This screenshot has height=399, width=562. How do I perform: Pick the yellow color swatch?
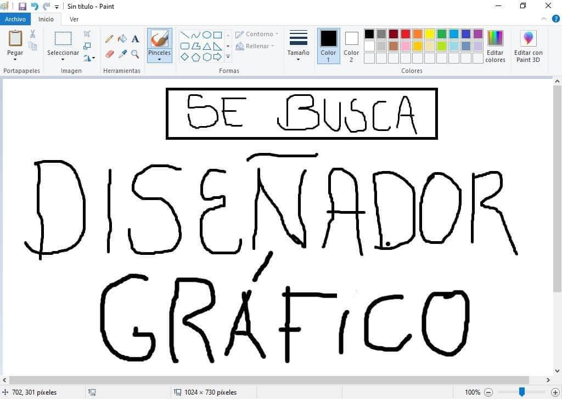pos(430,34)
